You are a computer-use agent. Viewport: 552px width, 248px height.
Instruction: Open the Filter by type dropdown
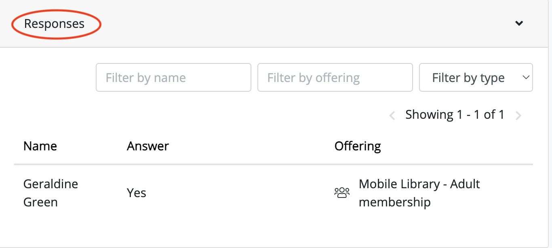[x=476, y=77]
